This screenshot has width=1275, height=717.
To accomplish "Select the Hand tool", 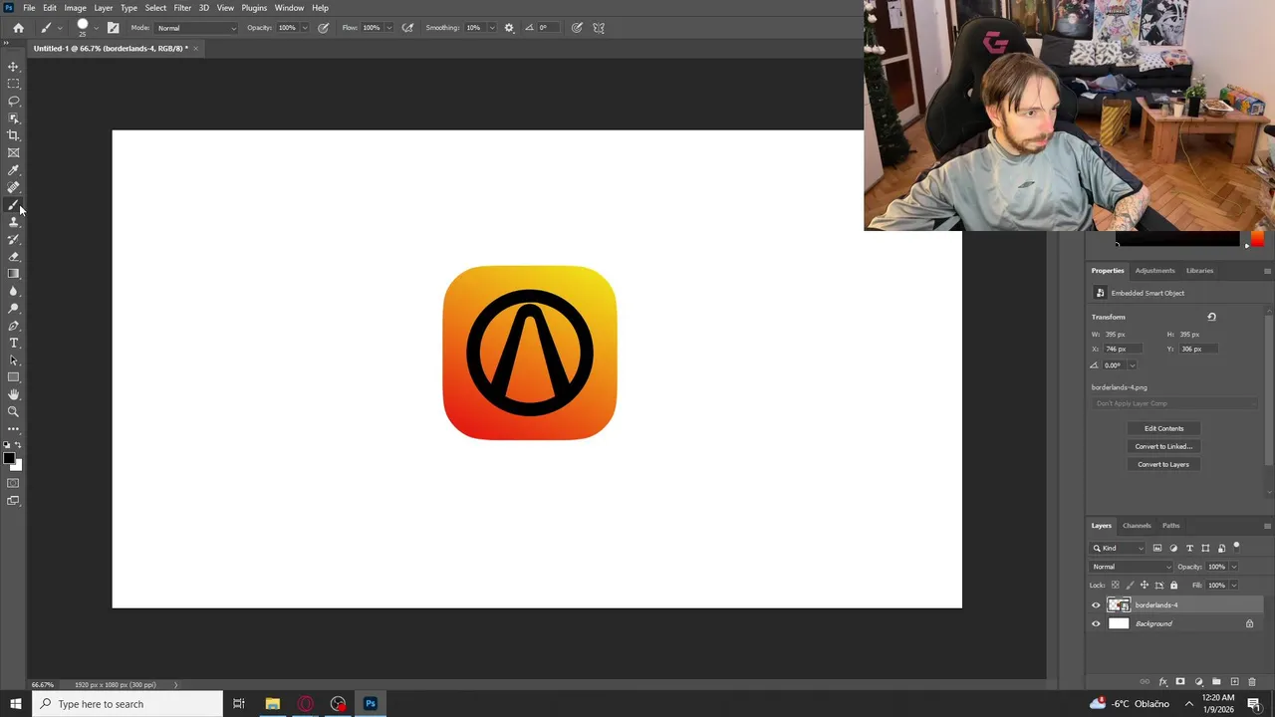I will pos(14,394).
